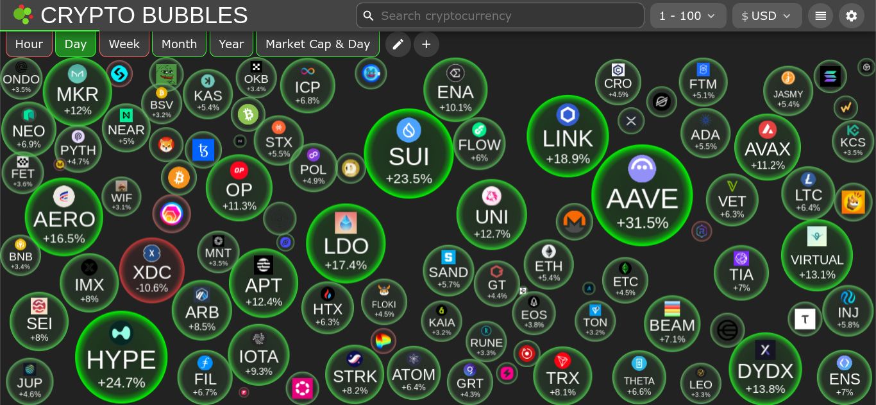Viewport: 876px width, 405px height.
Task: Select the SAND bubble
Action: [448, 270]
